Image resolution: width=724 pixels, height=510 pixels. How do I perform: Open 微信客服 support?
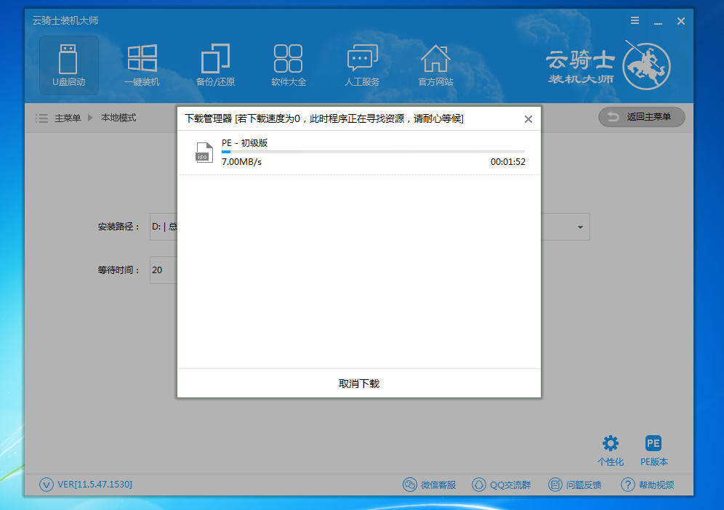click(x=430, y=485)
